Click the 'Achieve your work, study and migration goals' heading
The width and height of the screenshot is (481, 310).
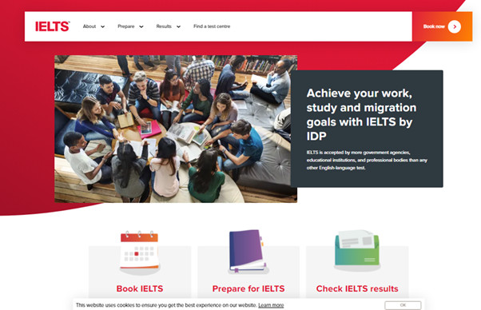361,114
